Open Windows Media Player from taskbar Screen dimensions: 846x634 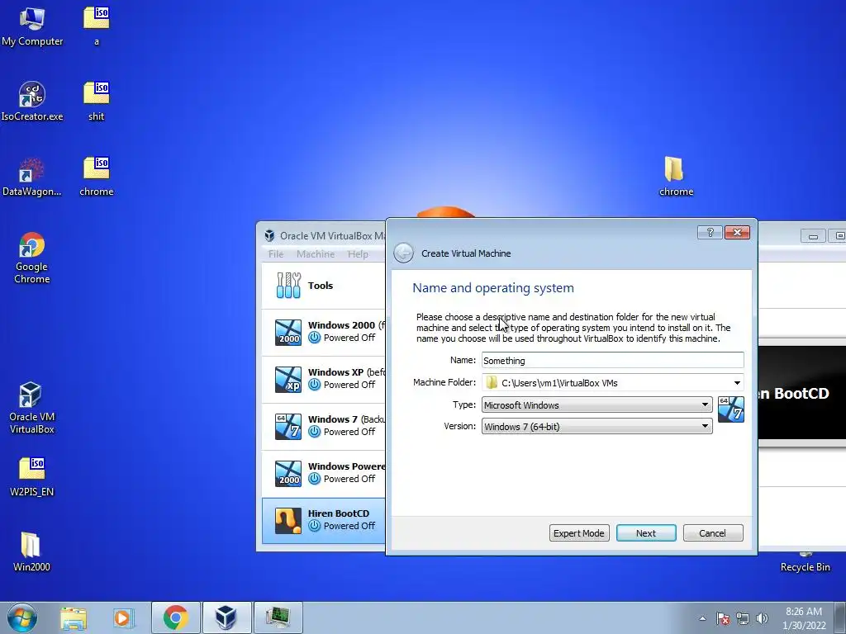pos(123,617)
